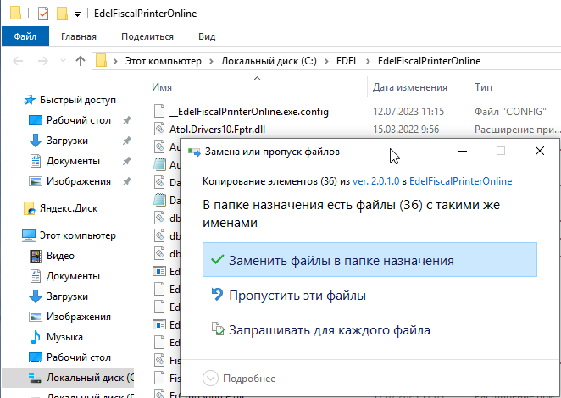Expand chevron after Этот компьютер breadcrumb
This screenshot has height=398, width=561.
(212, 61)
